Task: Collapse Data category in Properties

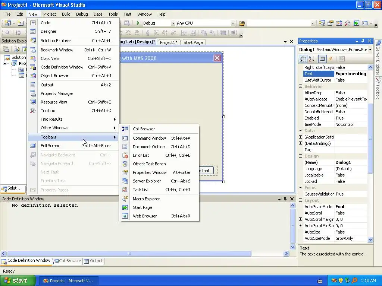Action: pos(301,131)
